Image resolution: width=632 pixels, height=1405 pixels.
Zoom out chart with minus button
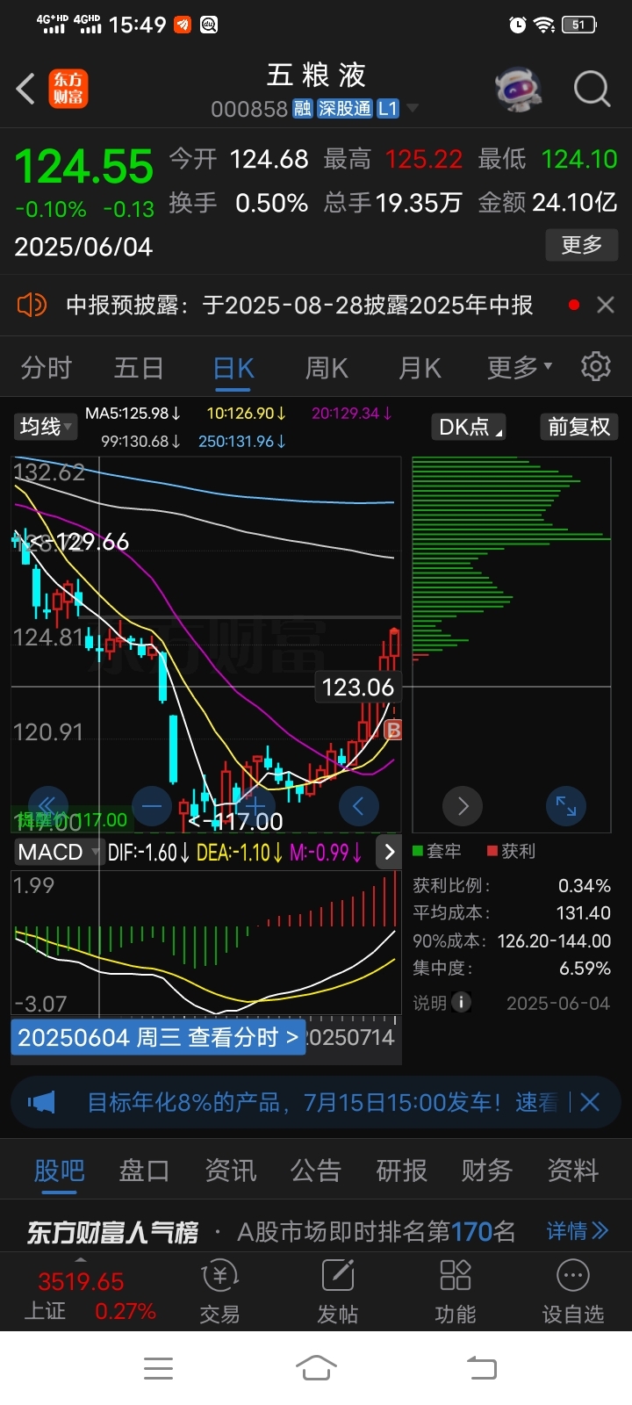(152, 805)
